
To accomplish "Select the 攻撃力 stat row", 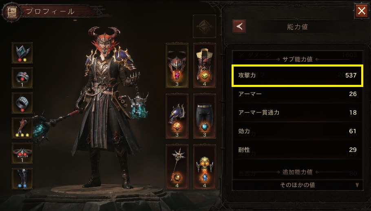I will coord(298,76).
